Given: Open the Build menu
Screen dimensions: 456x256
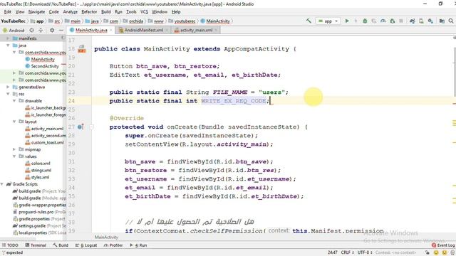Looking at the screenshot, I should click(106, 12).
